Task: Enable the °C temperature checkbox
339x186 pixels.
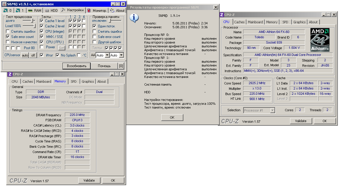Action: coord(79,55)
